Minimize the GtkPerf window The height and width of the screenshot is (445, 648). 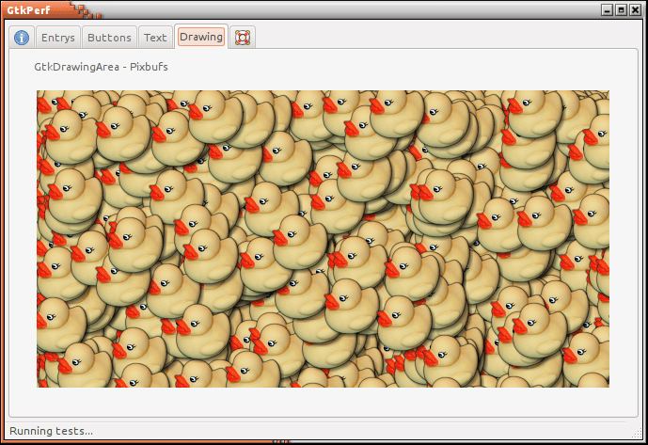point(606,9)
